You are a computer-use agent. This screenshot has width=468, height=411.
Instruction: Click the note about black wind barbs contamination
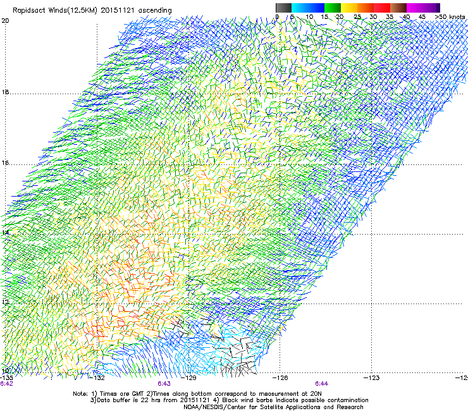click(295, 400)
